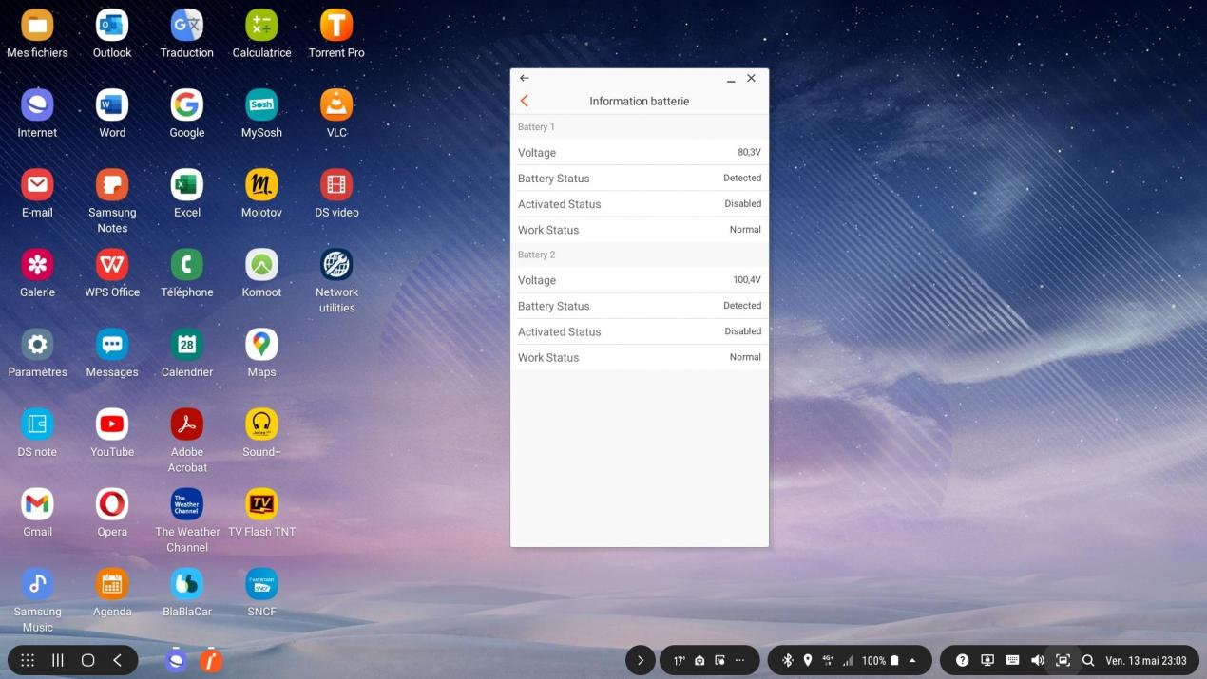Show recent apps from the taskbar
This screenshot has height=679, width=1207.
tap(58, 660)
